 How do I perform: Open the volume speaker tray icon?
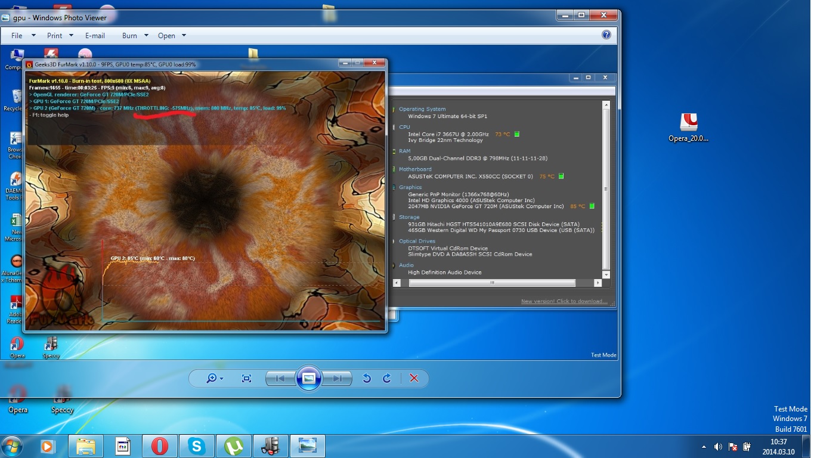click(x=718, y=446)
